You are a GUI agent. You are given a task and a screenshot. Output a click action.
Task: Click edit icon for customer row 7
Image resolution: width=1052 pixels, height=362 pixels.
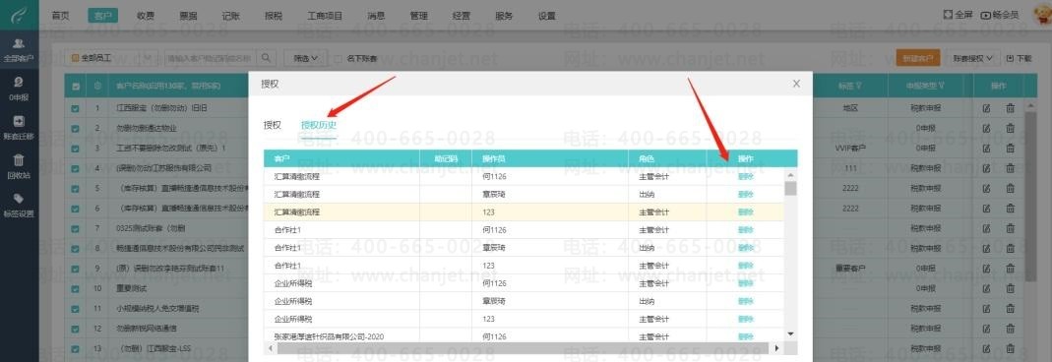986,228
